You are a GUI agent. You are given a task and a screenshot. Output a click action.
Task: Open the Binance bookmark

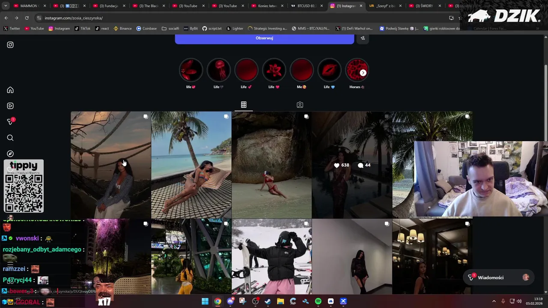point(122,29)
